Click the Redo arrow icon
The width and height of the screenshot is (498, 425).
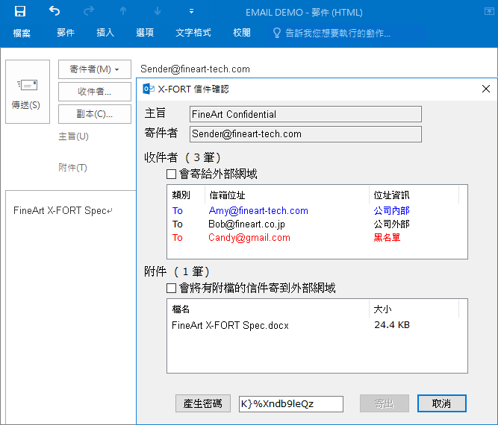[89, 11]
